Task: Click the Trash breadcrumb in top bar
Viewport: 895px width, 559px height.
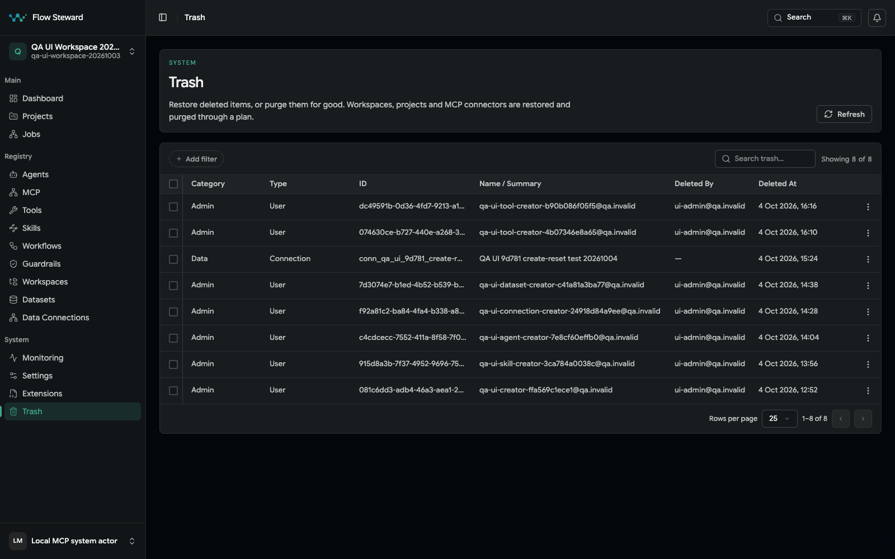Action: (195, 17)
